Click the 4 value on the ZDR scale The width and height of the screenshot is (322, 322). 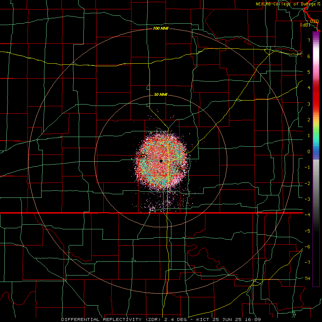pyautogui.click(x=309, y=88)
